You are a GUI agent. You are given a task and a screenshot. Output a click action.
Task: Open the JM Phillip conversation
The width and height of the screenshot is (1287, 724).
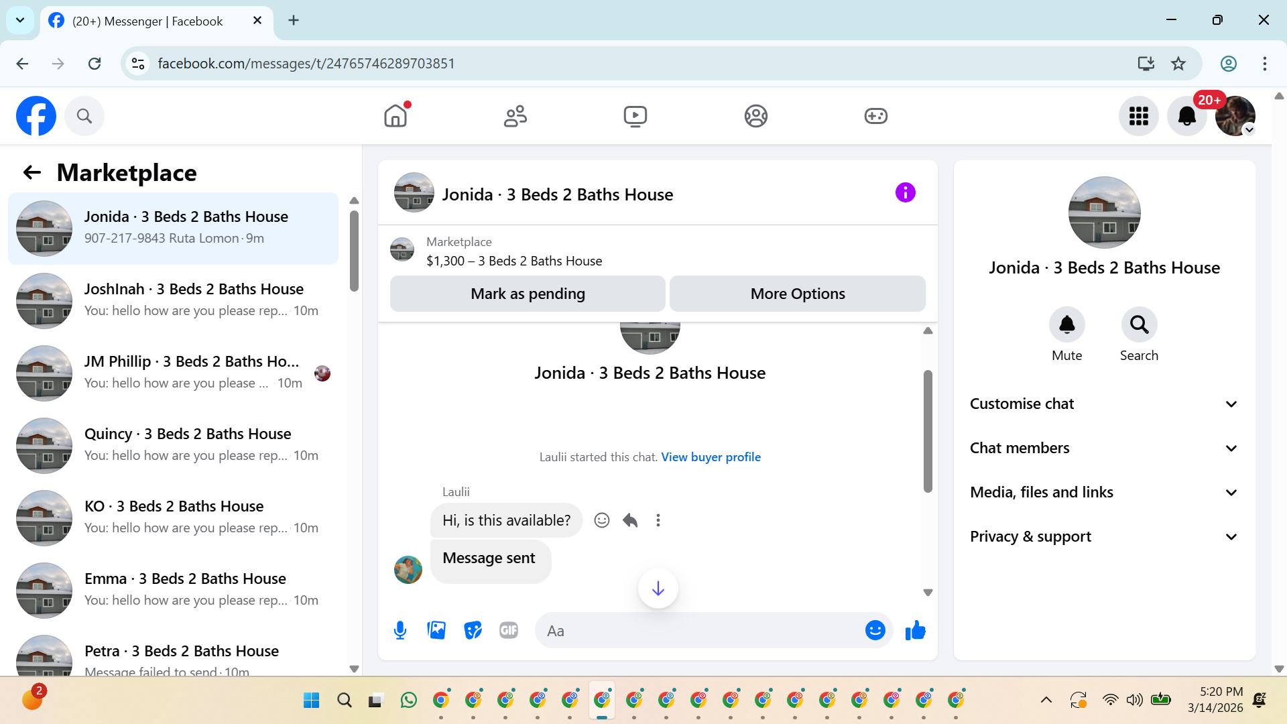coord(173,373)
